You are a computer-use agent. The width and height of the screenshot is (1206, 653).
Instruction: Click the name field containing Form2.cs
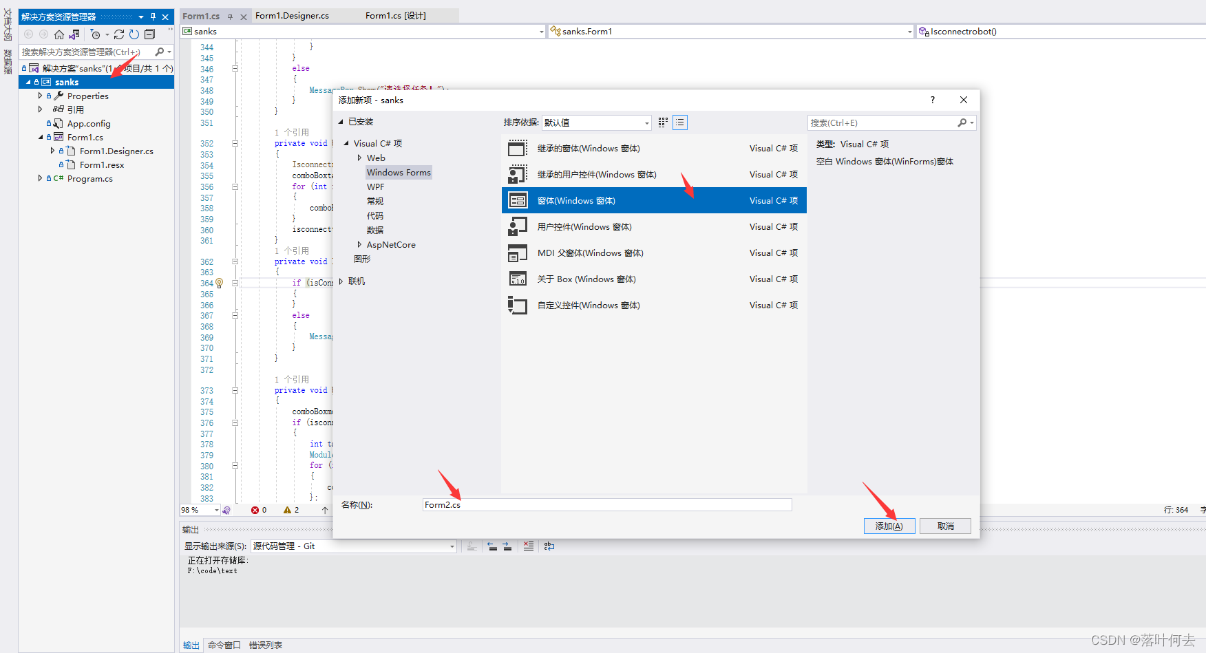pos(607,504)
